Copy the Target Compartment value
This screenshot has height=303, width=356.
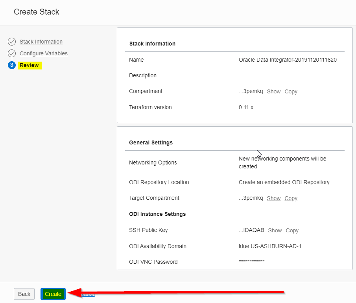click(291, 198)
